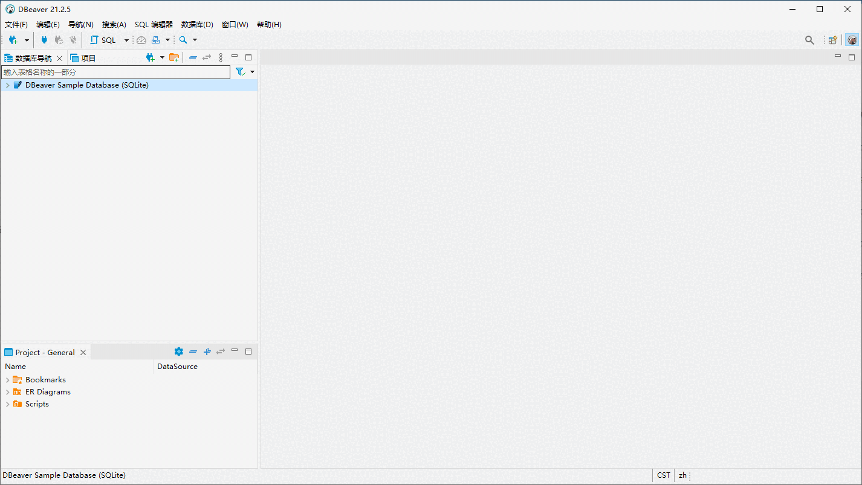Open the 帮助(H) menu
This screenshot has height=485, width=862.
click(x=269, y=25)
